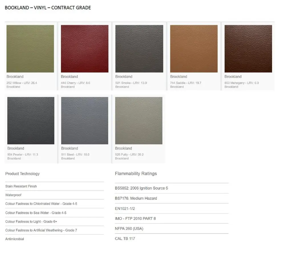Select the Willow green vinyl swatch

coord(30,49)
